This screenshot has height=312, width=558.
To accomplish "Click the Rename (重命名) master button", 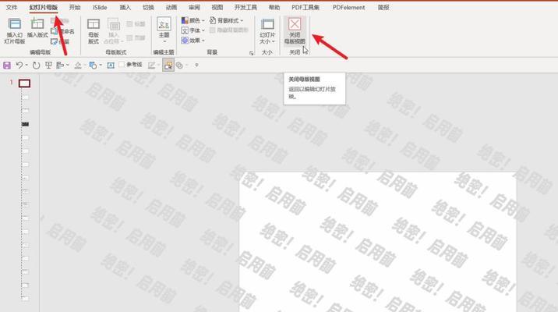I will [x=63, y=31].
